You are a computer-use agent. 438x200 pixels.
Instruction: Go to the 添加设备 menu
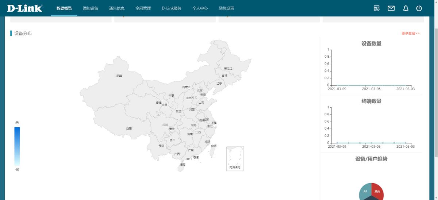[x=91, y=8]
